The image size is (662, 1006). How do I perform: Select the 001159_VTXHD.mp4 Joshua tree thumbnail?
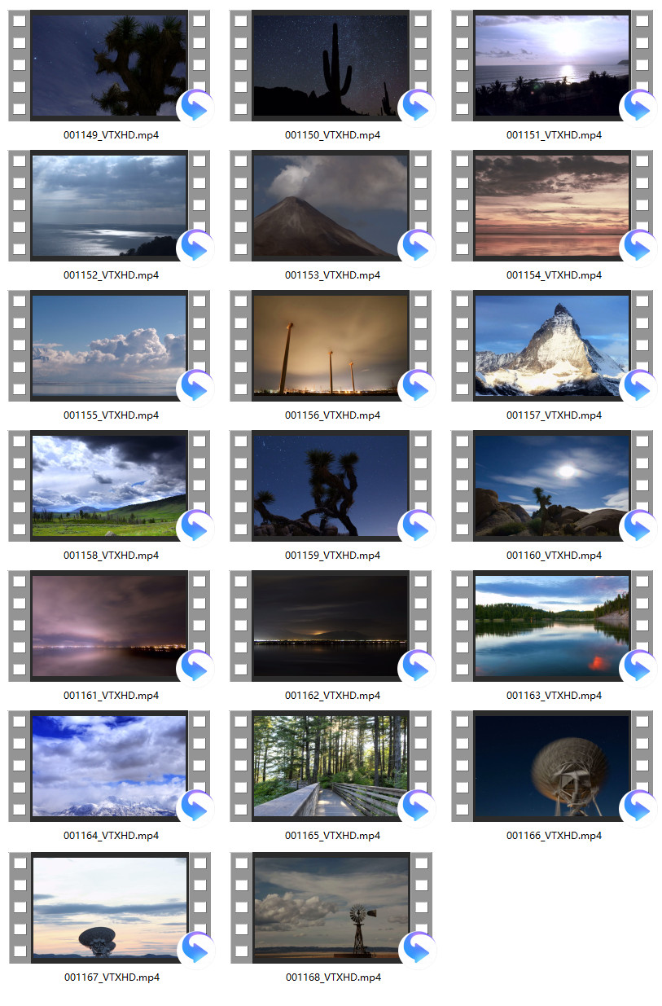(331, 485)
